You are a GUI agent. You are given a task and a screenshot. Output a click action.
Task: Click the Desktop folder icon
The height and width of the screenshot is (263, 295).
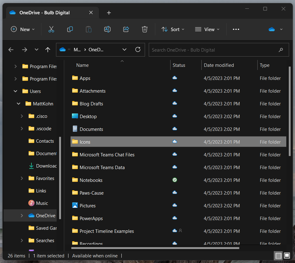(x=75, y=116)
